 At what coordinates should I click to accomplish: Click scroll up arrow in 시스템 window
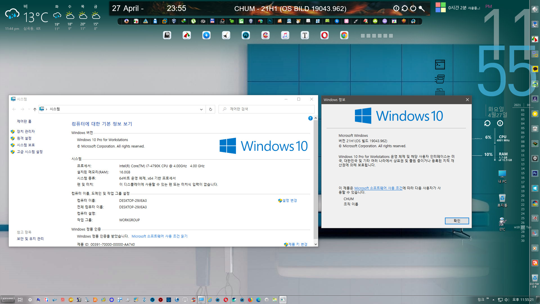pos(316,118)
